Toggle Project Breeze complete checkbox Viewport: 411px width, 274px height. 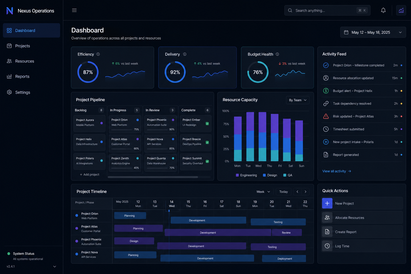click(x=207, y=142)
